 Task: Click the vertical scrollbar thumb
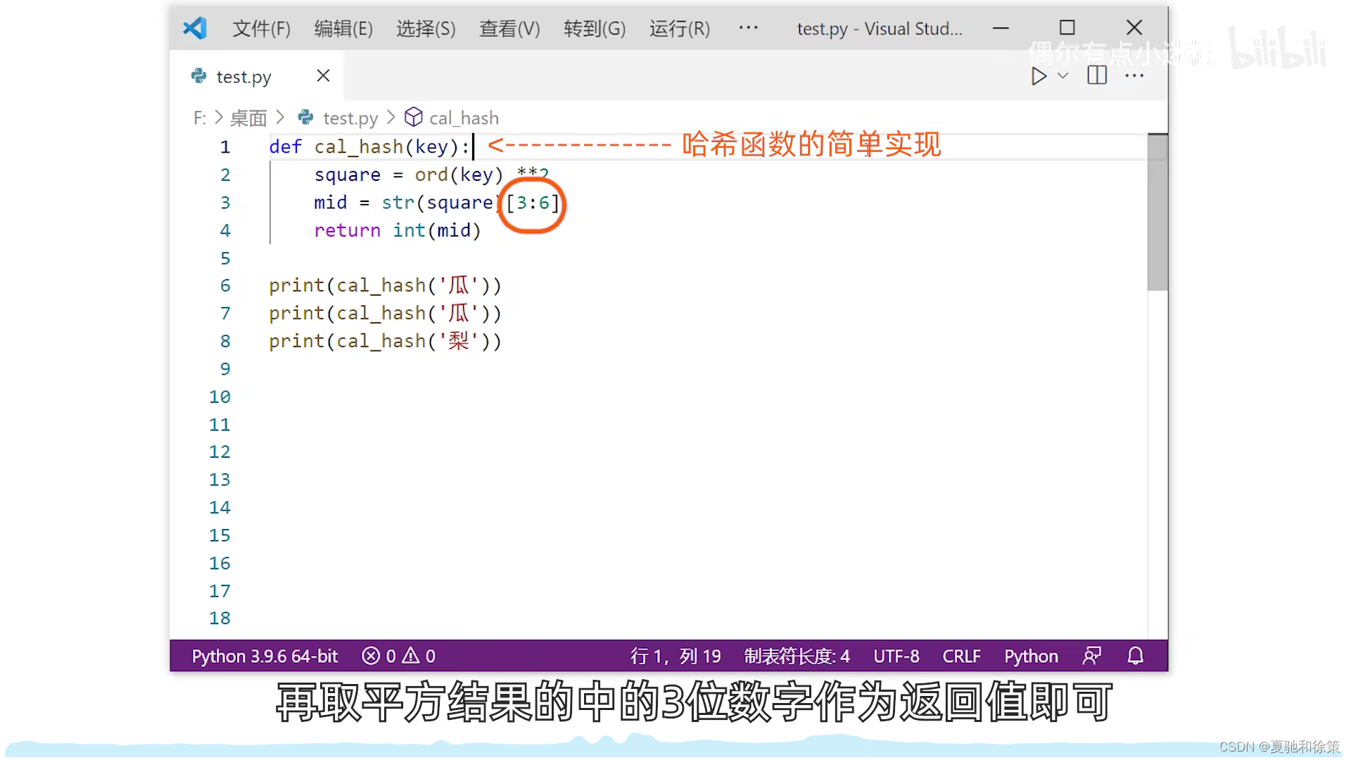[1157, 211]
